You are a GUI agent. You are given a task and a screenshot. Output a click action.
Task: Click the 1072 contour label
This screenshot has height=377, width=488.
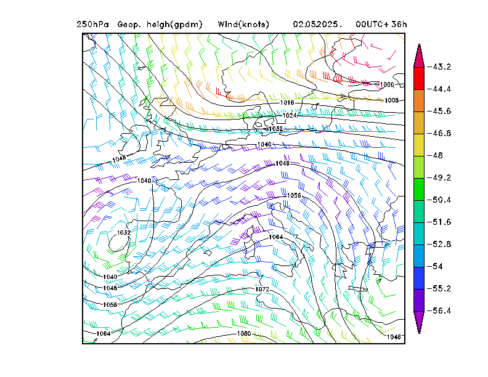point(262,290)
